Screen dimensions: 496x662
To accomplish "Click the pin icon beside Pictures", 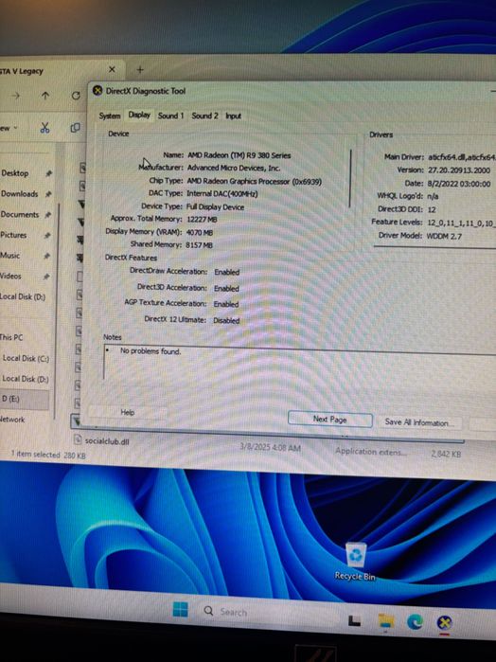I will pyautogui.click(x=47, y=235).
